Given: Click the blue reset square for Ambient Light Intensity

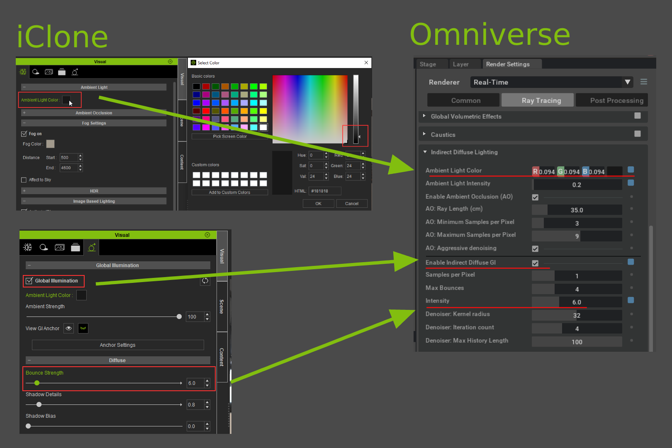Looking at the screenshot, I should coord(631,183).
